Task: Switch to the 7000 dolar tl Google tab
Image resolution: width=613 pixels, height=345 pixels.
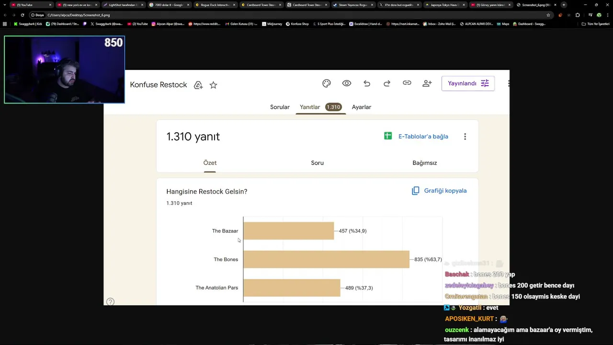Action: pyautogui.click(x=169, y=5)
